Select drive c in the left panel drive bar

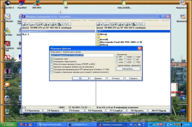[32, 24]
